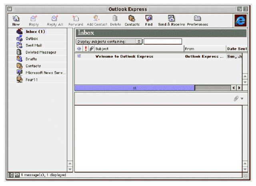Viewport: 256px width, 186px height.
Task: Sort by the read status star column
Action: [x=79, y=49]
